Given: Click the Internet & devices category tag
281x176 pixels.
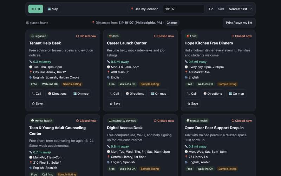Looking at the screenshot, I should (x=122, y=121).
